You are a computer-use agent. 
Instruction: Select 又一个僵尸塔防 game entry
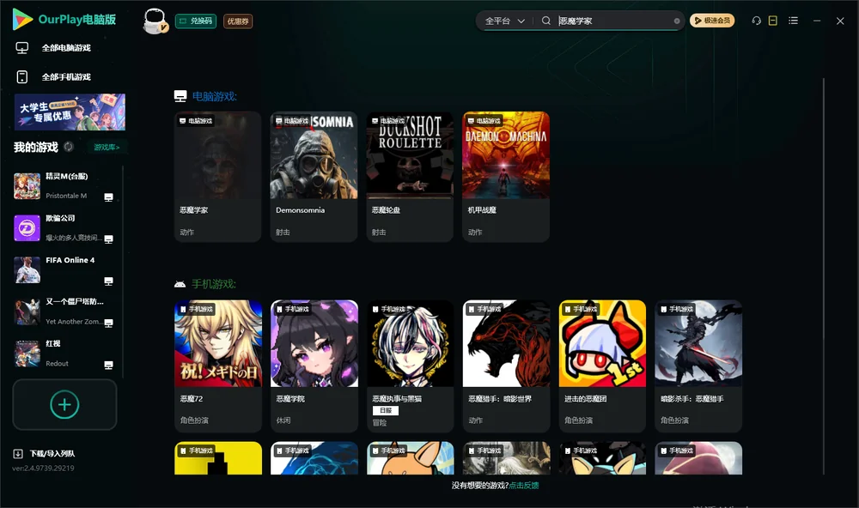point(64,311)
